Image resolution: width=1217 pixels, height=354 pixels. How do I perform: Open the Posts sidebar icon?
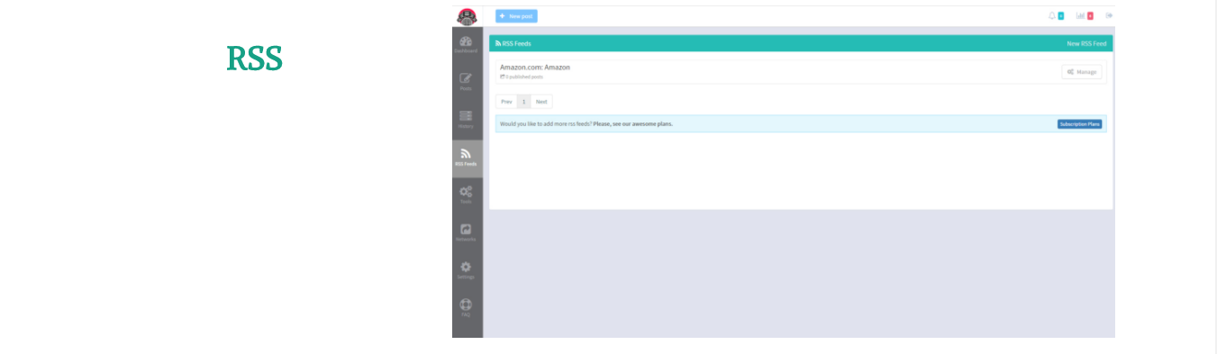coord(466,81)
